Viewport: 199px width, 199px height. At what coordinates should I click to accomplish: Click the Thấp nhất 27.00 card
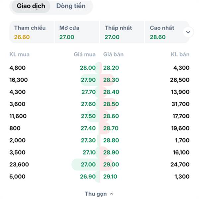pyautogui.click(x=121, y=32)
